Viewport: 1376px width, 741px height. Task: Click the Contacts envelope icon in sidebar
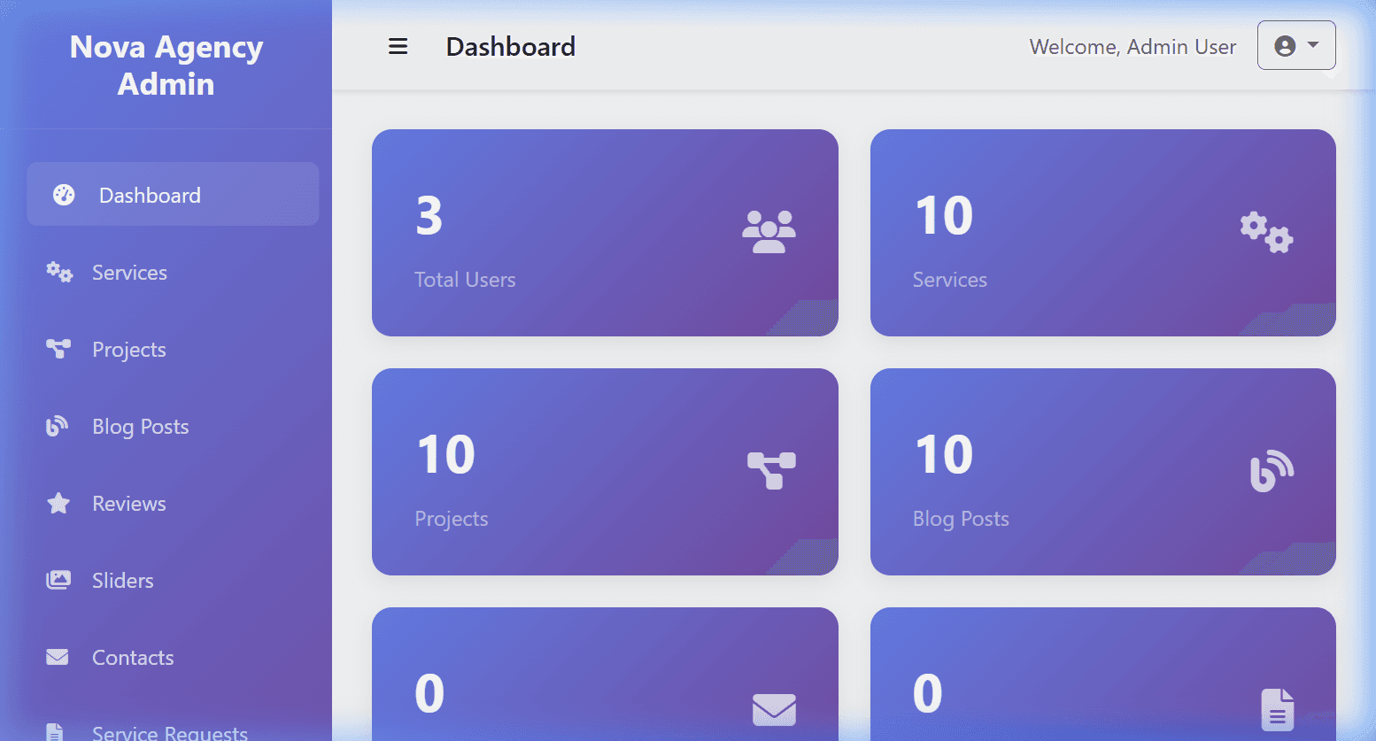(x=58, y=657)
